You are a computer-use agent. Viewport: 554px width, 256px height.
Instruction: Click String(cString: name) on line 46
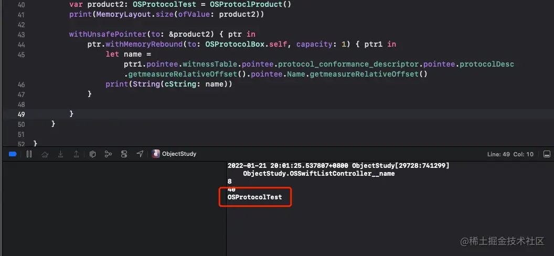(x=180, y=84)
